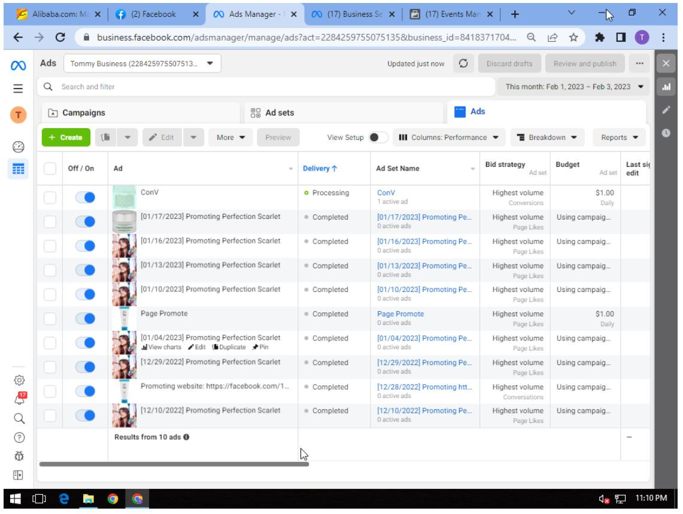683x514 pixels.
Task: Click the info icon beside Results from 10 ads
Action: tap(186, 437)
